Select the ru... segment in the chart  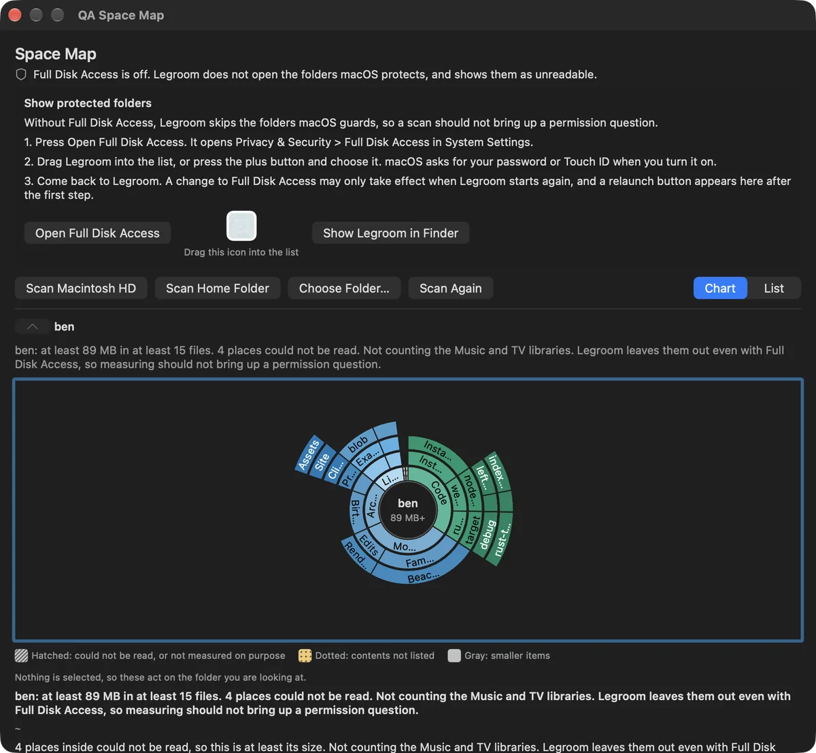[459, 525]
